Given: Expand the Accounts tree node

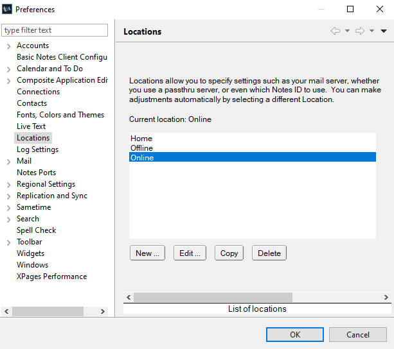Looking at the screenshot, I should point(8,46).
